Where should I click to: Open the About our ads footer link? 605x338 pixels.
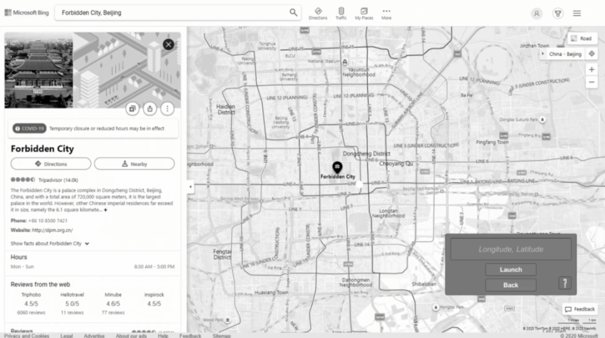pos(131,335)
